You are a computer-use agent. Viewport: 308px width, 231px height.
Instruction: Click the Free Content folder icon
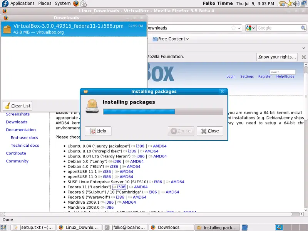point(155,39)
